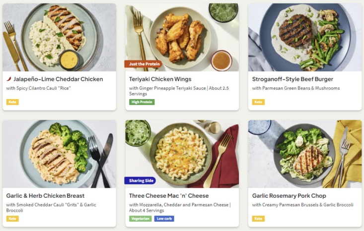Click the Just the Protein badge

tap(145, 64)
